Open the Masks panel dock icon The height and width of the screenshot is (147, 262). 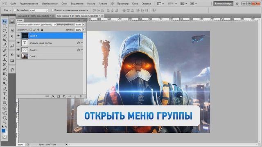12,61
